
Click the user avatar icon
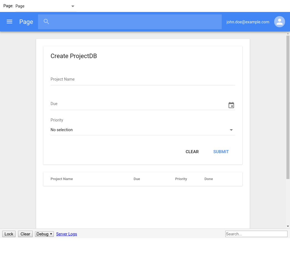(279, 22)
